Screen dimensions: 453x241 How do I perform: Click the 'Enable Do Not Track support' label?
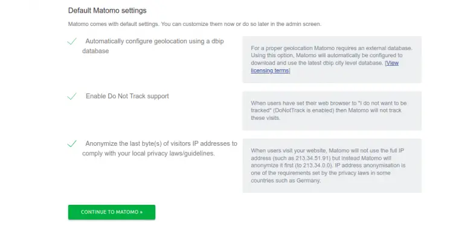[127, 96]
